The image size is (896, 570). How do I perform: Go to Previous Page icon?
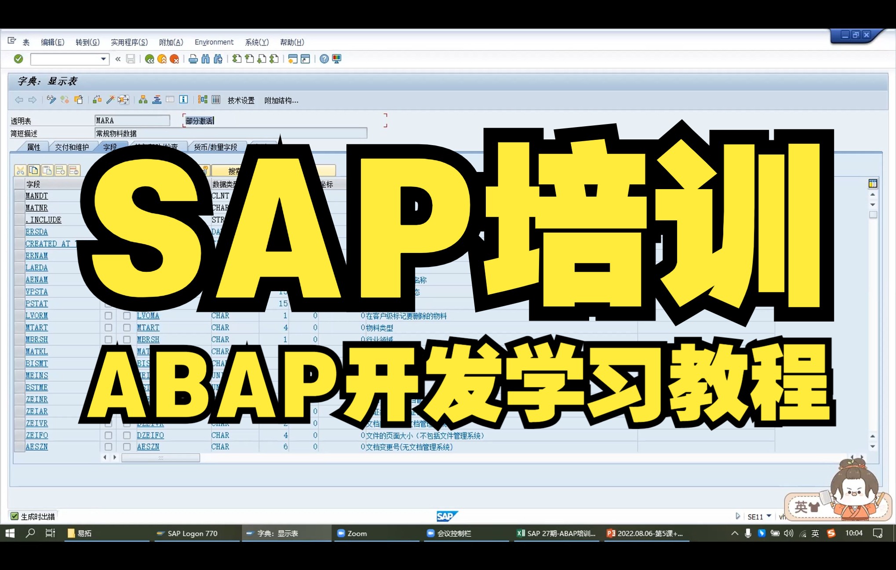click(x=249, y=59)
